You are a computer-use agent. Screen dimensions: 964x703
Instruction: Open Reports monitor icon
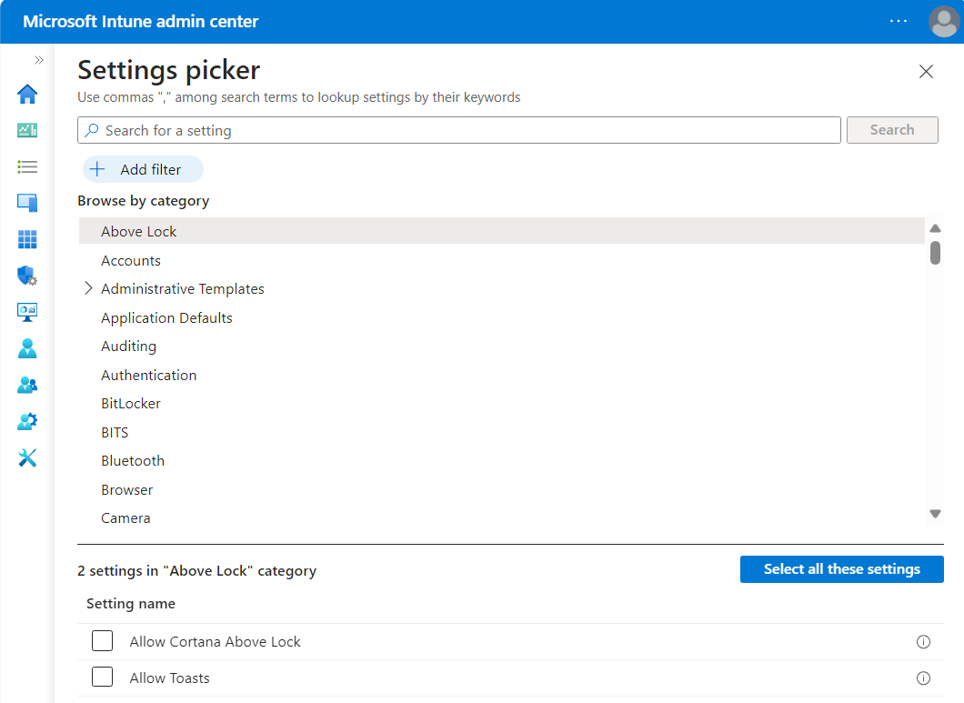[27, 312]
